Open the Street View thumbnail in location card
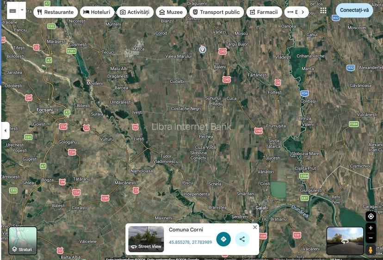The height and width of the screenshot is (260, 383). [146, 239]
